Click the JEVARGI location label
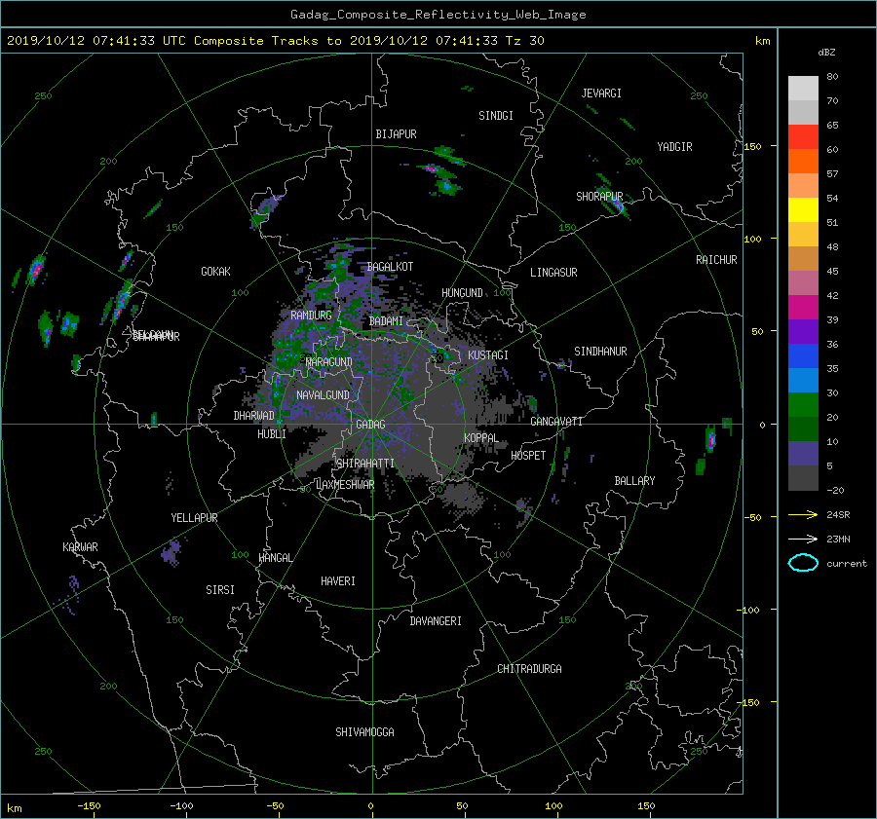Screen dimensions: 877x819 601,93
